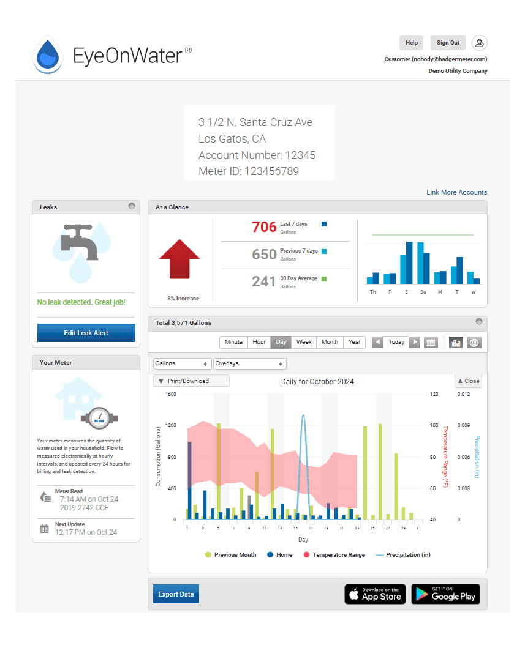The width and height of the screenshot is (525, 648).
Task: Click the 241 gallons value
Action: click(x=263, y=281)
